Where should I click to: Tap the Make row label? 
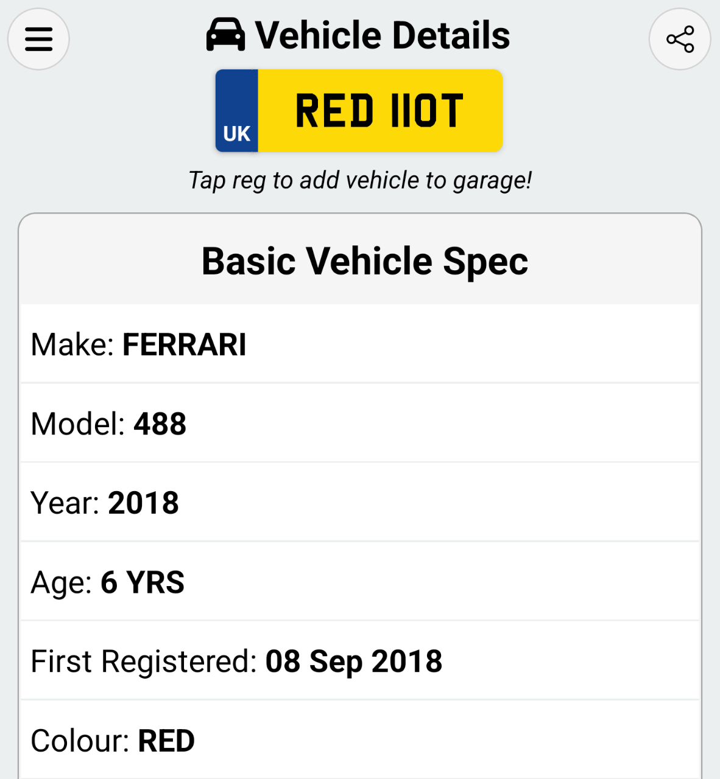(72, 344)
